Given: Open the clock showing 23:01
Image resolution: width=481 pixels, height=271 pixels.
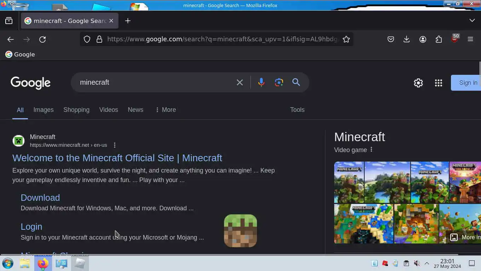Looking at the screenshot, I should 447,263.
